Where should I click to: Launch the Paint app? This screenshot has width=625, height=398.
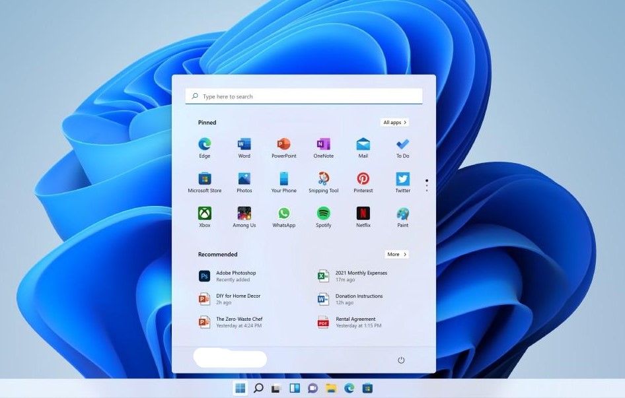[x=402, y=217]
